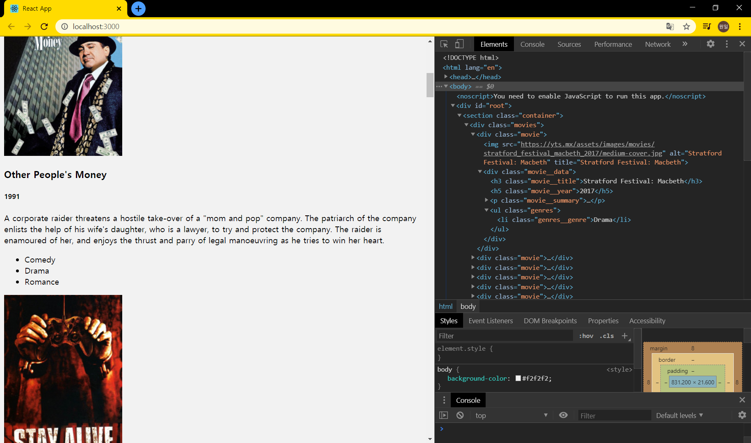This screenshot has width=751, height=443.
Task: Collapse the body element node
Action: pyautogui.click(x=446, y=87)
